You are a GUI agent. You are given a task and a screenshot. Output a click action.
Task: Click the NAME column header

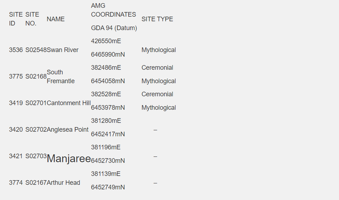tap(56, 19)
